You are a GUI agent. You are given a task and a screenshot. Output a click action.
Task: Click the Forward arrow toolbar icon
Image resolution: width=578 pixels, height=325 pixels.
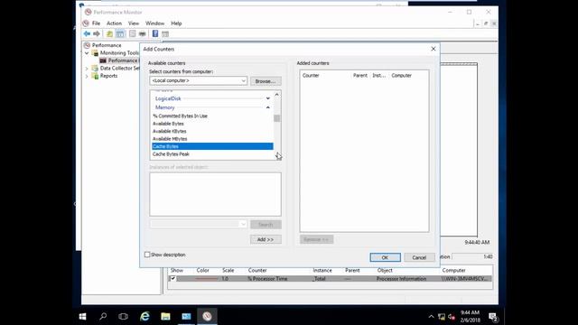(x=97, y=34)
